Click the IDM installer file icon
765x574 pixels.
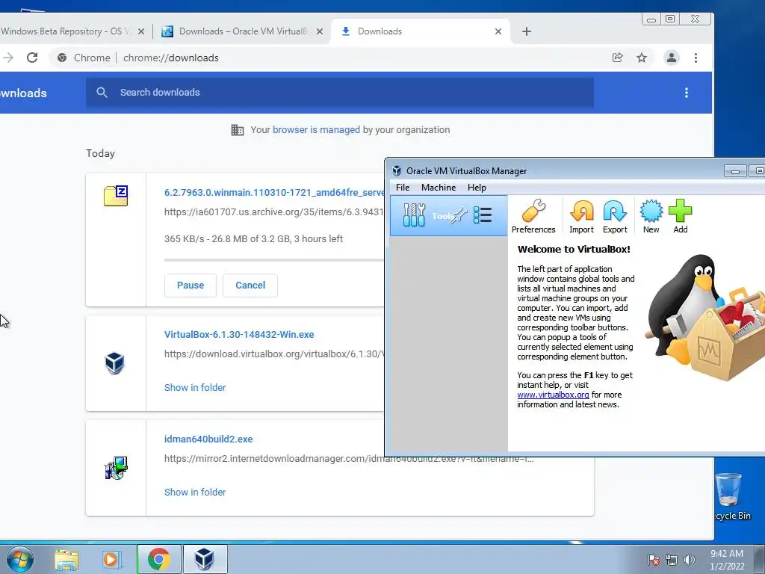[116, 468]
